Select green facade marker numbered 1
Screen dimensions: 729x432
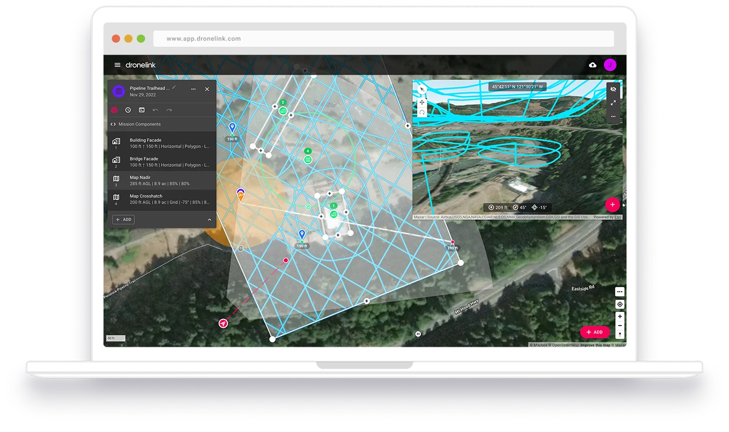pyautogui.click(x=334, y=214)
